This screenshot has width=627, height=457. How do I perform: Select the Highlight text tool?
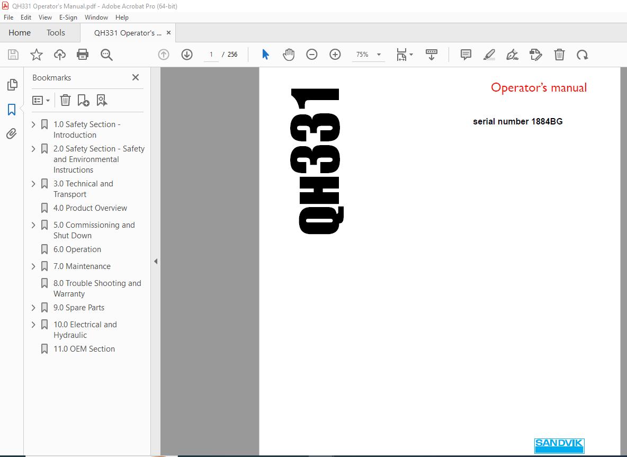click(x=489, y=55)
